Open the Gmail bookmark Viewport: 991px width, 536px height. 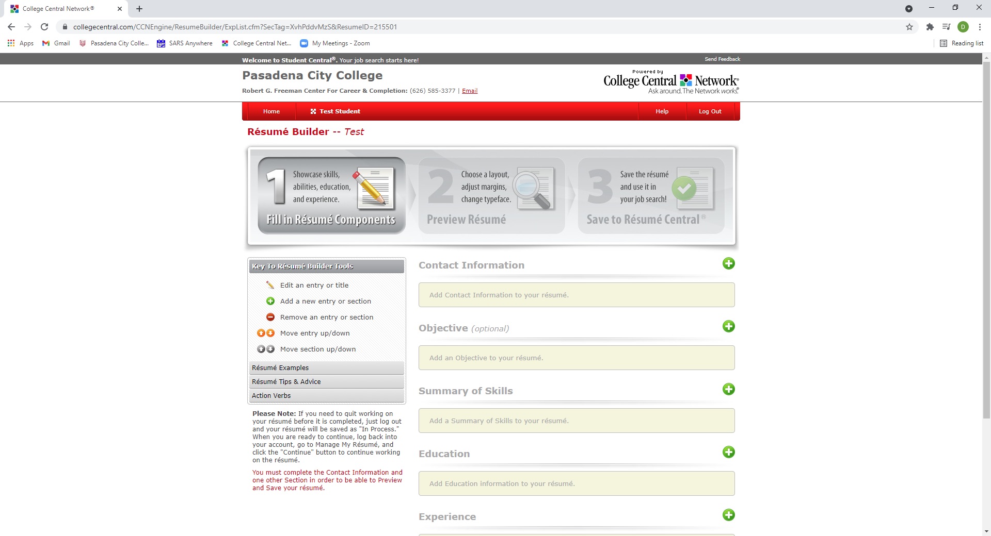(x=56, y=43)
